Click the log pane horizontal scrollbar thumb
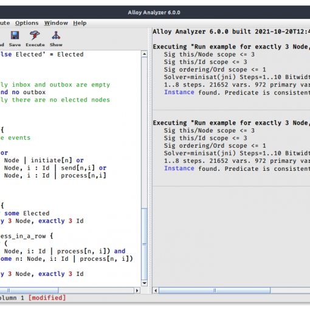 pyautogui.click(x=215, y=291)
